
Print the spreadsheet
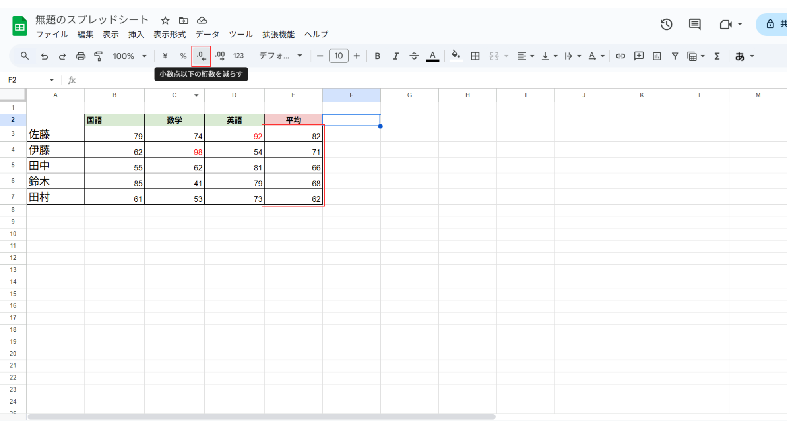click(x=81, y=56)
